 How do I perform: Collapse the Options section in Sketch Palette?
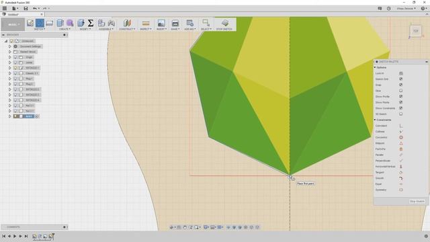(375, 67)
